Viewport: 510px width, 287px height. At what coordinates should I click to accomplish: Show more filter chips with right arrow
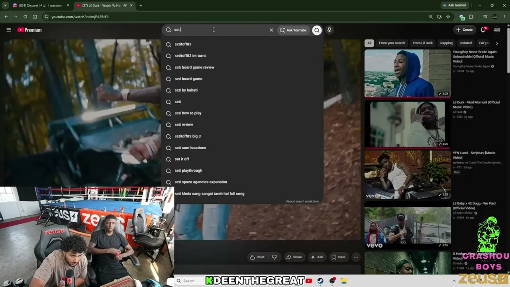(x=497, y=43)
